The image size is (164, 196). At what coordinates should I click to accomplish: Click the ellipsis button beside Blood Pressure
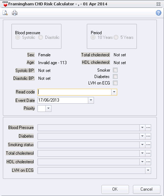[x=148, y=128]
